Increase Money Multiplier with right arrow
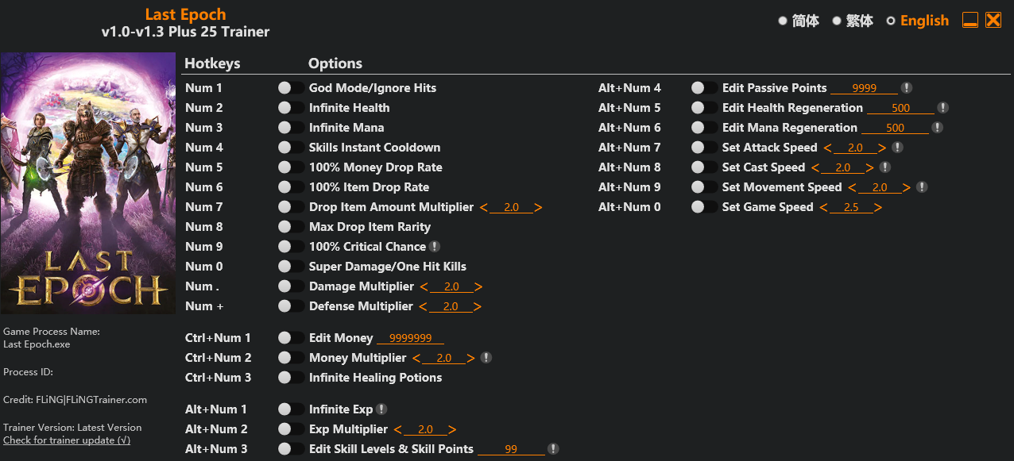The image size is (1014, 461). 470,358
